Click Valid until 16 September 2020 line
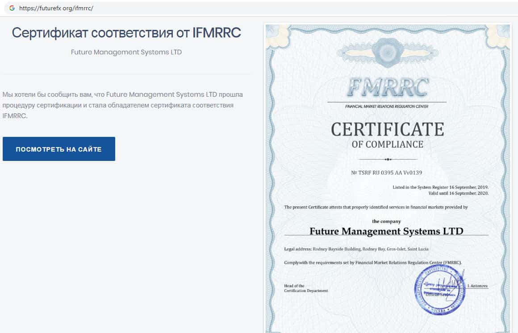 (x=458, y=193)
